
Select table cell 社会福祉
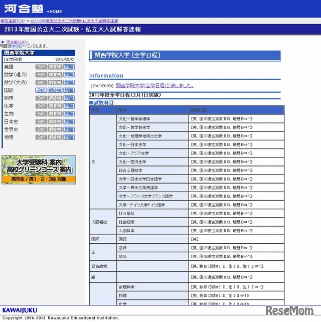pos(152,214)
